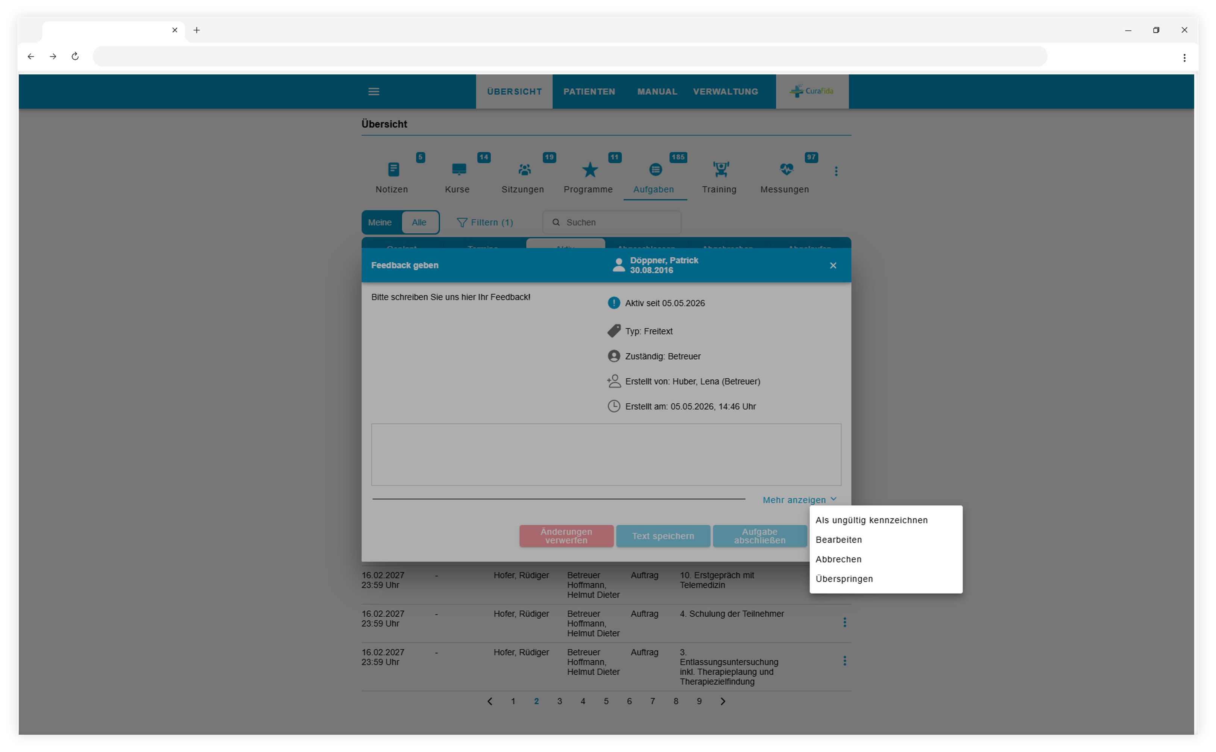
Task: Open the Manual tab
Action: [x=657, y=92]
